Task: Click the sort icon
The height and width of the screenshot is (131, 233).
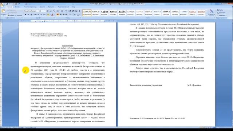Action: pos(76,11)
